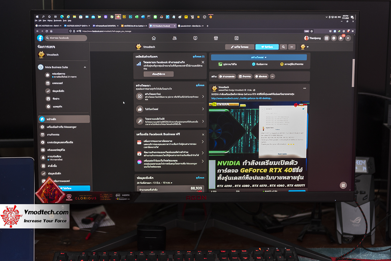The image size is (391, 261).
Task: Open the add Messenger chat to website row
Action: point(170,164)
